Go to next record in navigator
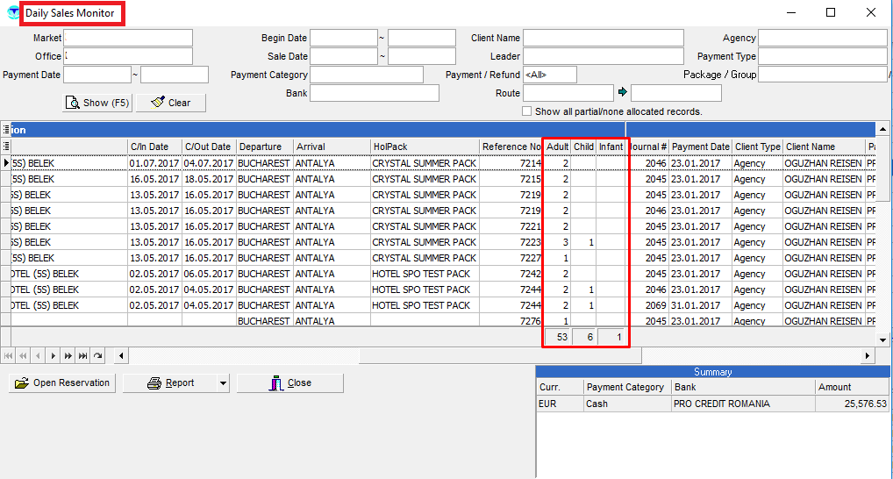The image size is (893, 479). point(53,355)
